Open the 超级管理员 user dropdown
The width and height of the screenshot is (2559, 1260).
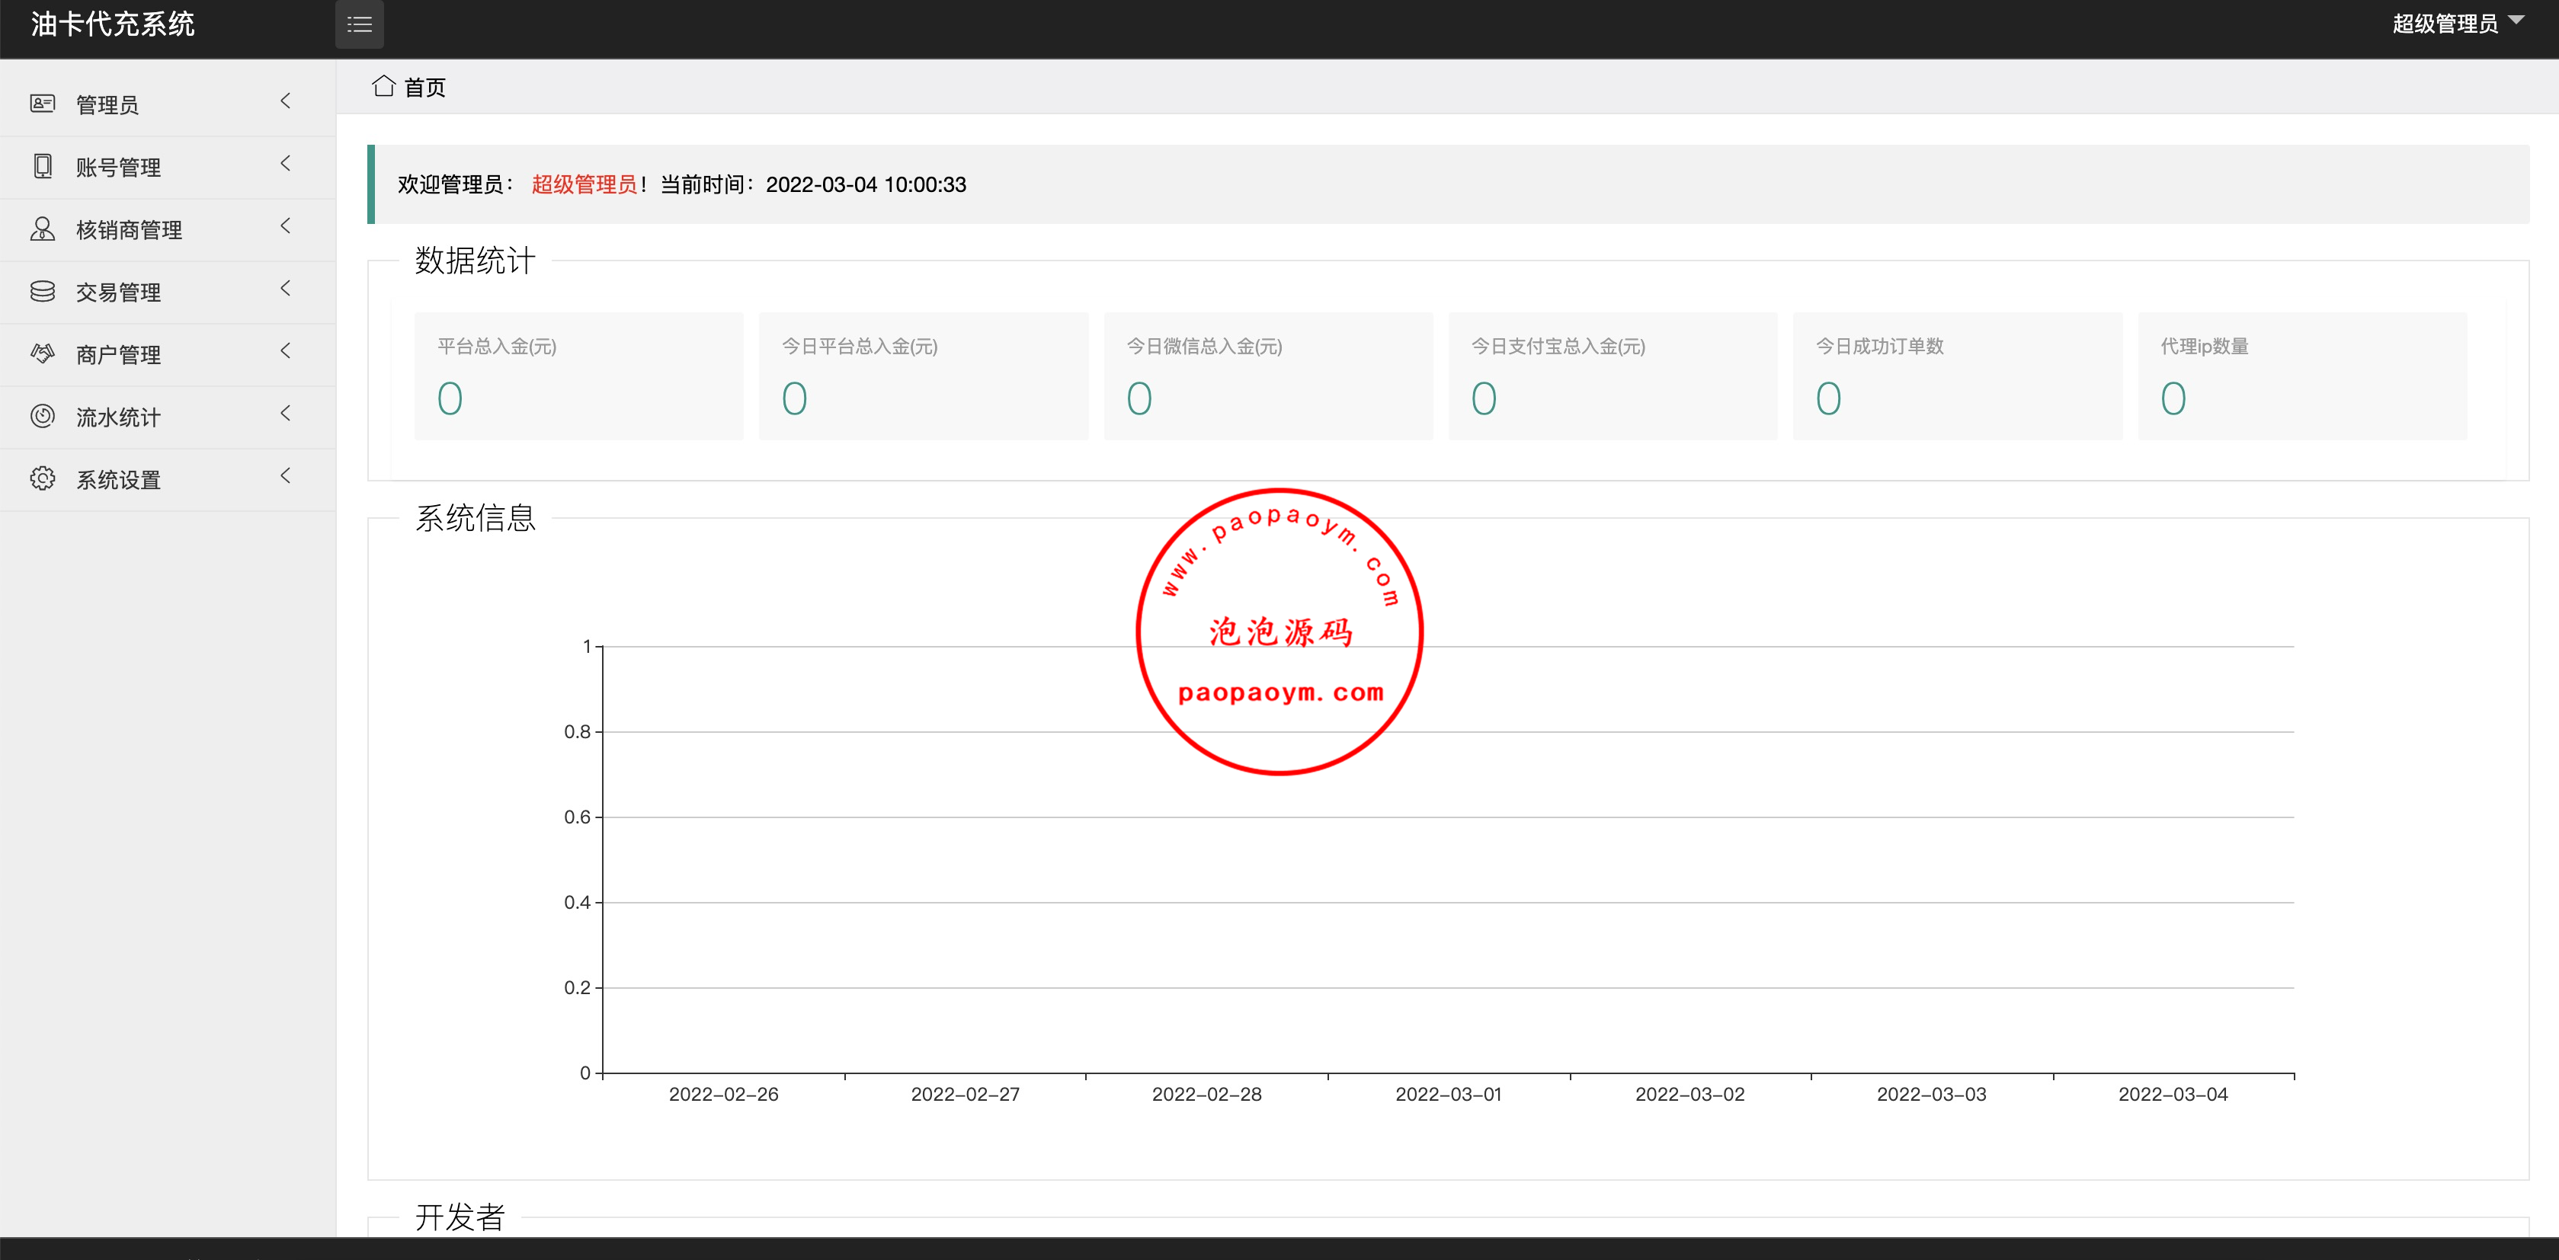pos(2455,24)
